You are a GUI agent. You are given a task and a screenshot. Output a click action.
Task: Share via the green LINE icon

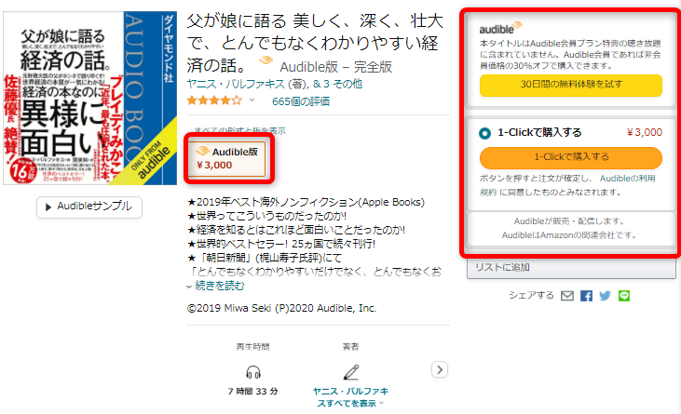pos(624,296)
